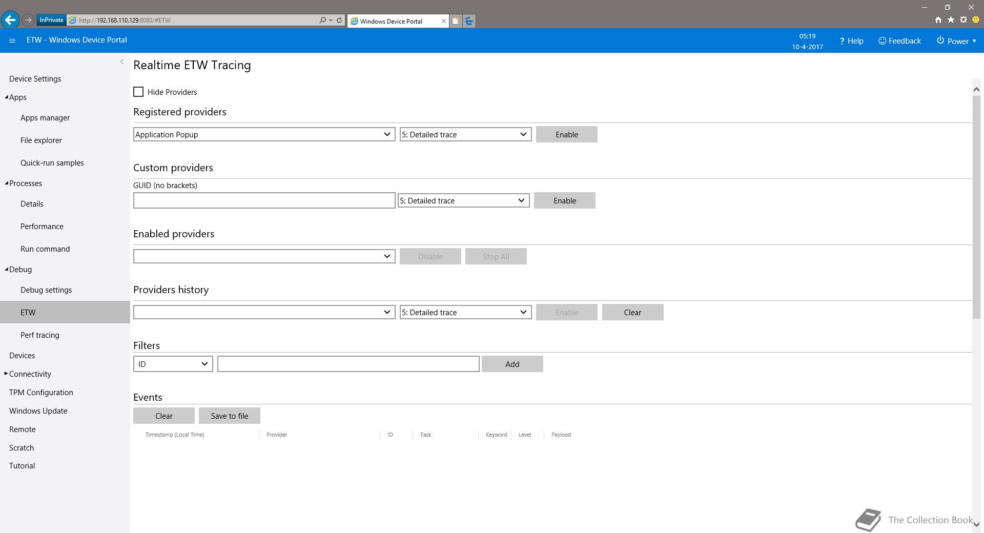Click the Timestamp (Local Time) column header
The width and height of the screenshot is (984, 533).
[175, 435]
